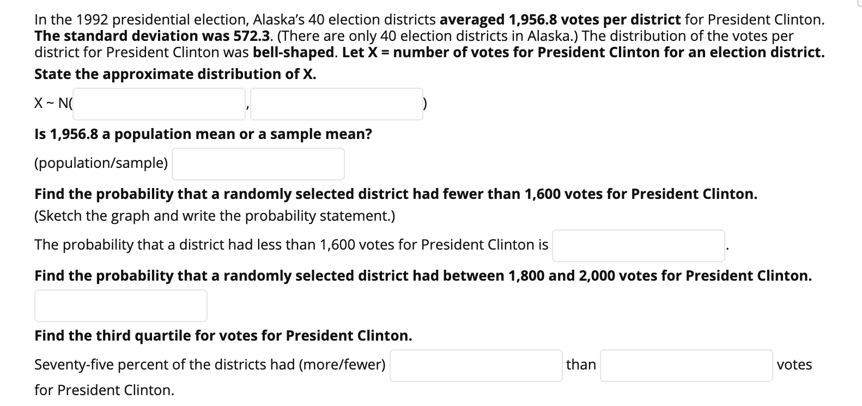862x406 pixels.
Task: Click the label (population/sample)
Action: 100,162
